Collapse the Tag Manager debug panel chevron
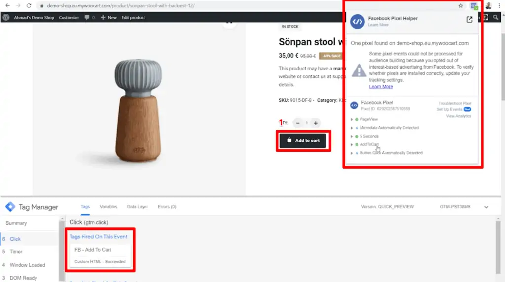This screenshot has height=282, width=505. (x=486, y=207)
